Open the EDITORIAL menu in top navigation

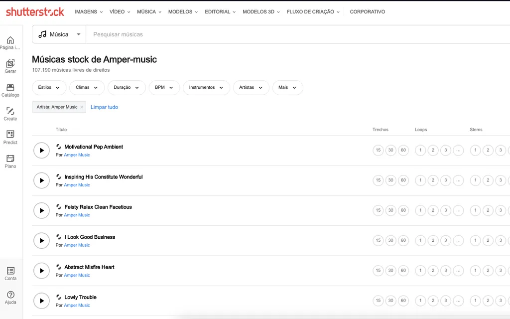point(220,11)
